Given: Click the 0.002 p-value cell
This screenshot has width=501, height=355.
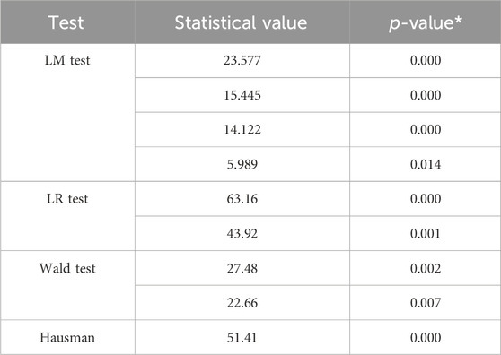Looking at the screenshot, I should (x=426, y=268).
